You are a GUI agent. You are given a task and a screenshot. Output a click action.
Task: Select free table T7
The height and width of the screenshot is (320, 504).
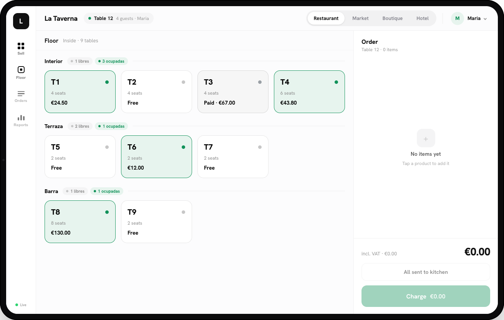pos(233,157)
